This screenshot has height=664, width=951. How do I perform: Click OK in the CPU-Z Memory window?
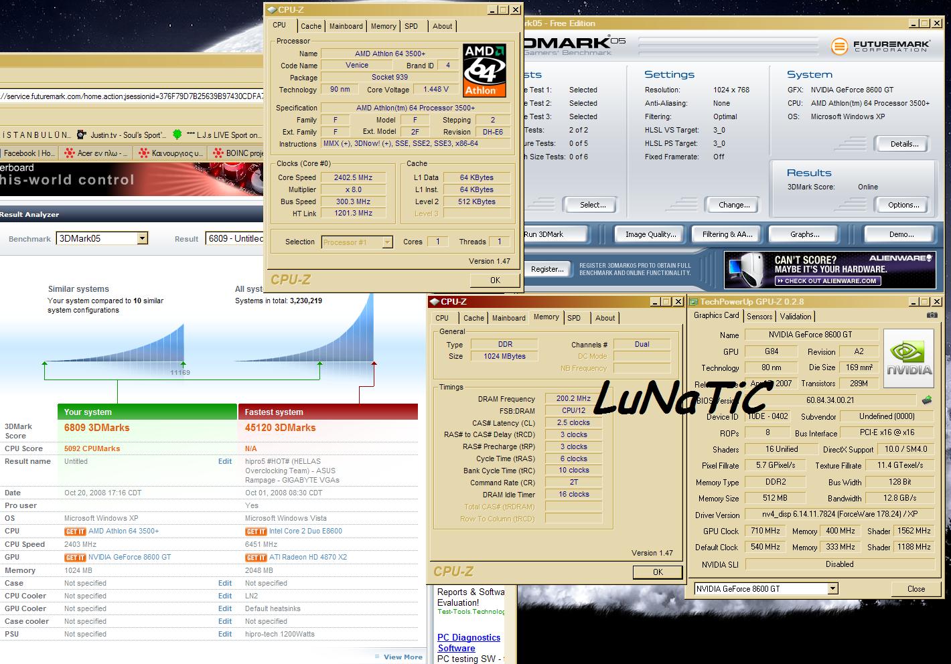(x=658, y=572)
